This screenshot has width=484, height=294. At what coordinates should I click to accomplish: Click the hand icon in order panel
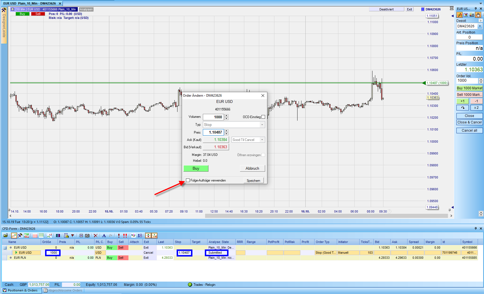coord(478,15)
